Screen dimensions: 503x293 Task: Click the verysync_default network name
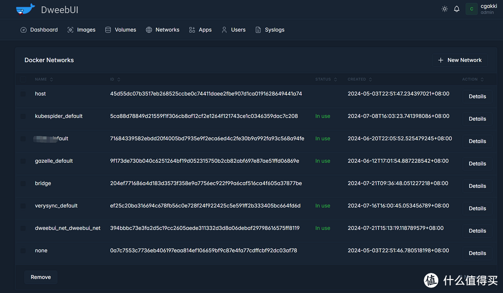56,206
